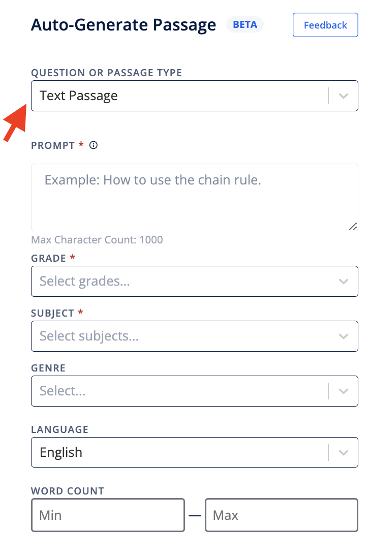Viewport: 369px width, 557px height.
Task: Open the Question or Passage Type dropdown
Action: (194, 96)
